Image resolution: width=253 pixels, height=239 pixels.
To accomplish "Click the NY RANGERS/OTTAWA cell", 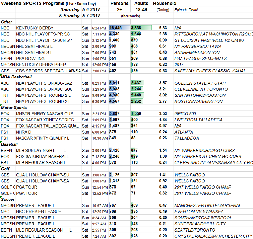I will (x=213, y=46).
